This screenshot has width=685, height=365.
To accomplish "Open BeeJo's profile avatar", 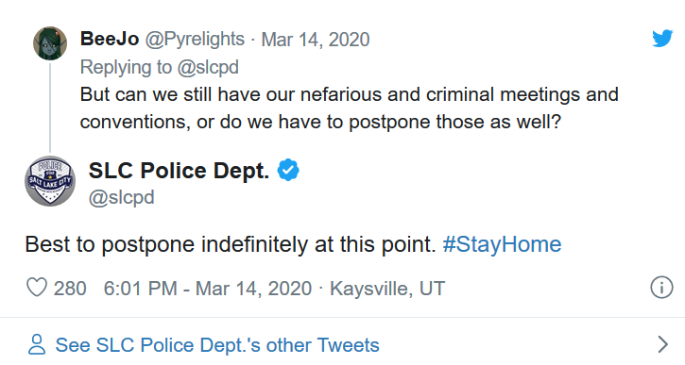I will pyautogui.click(x=50, y=43).
